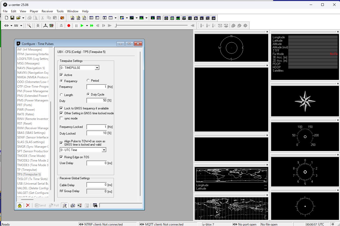Click the sigma statistic view icon
Screen dimensions: 340x226
pos(105,18)
